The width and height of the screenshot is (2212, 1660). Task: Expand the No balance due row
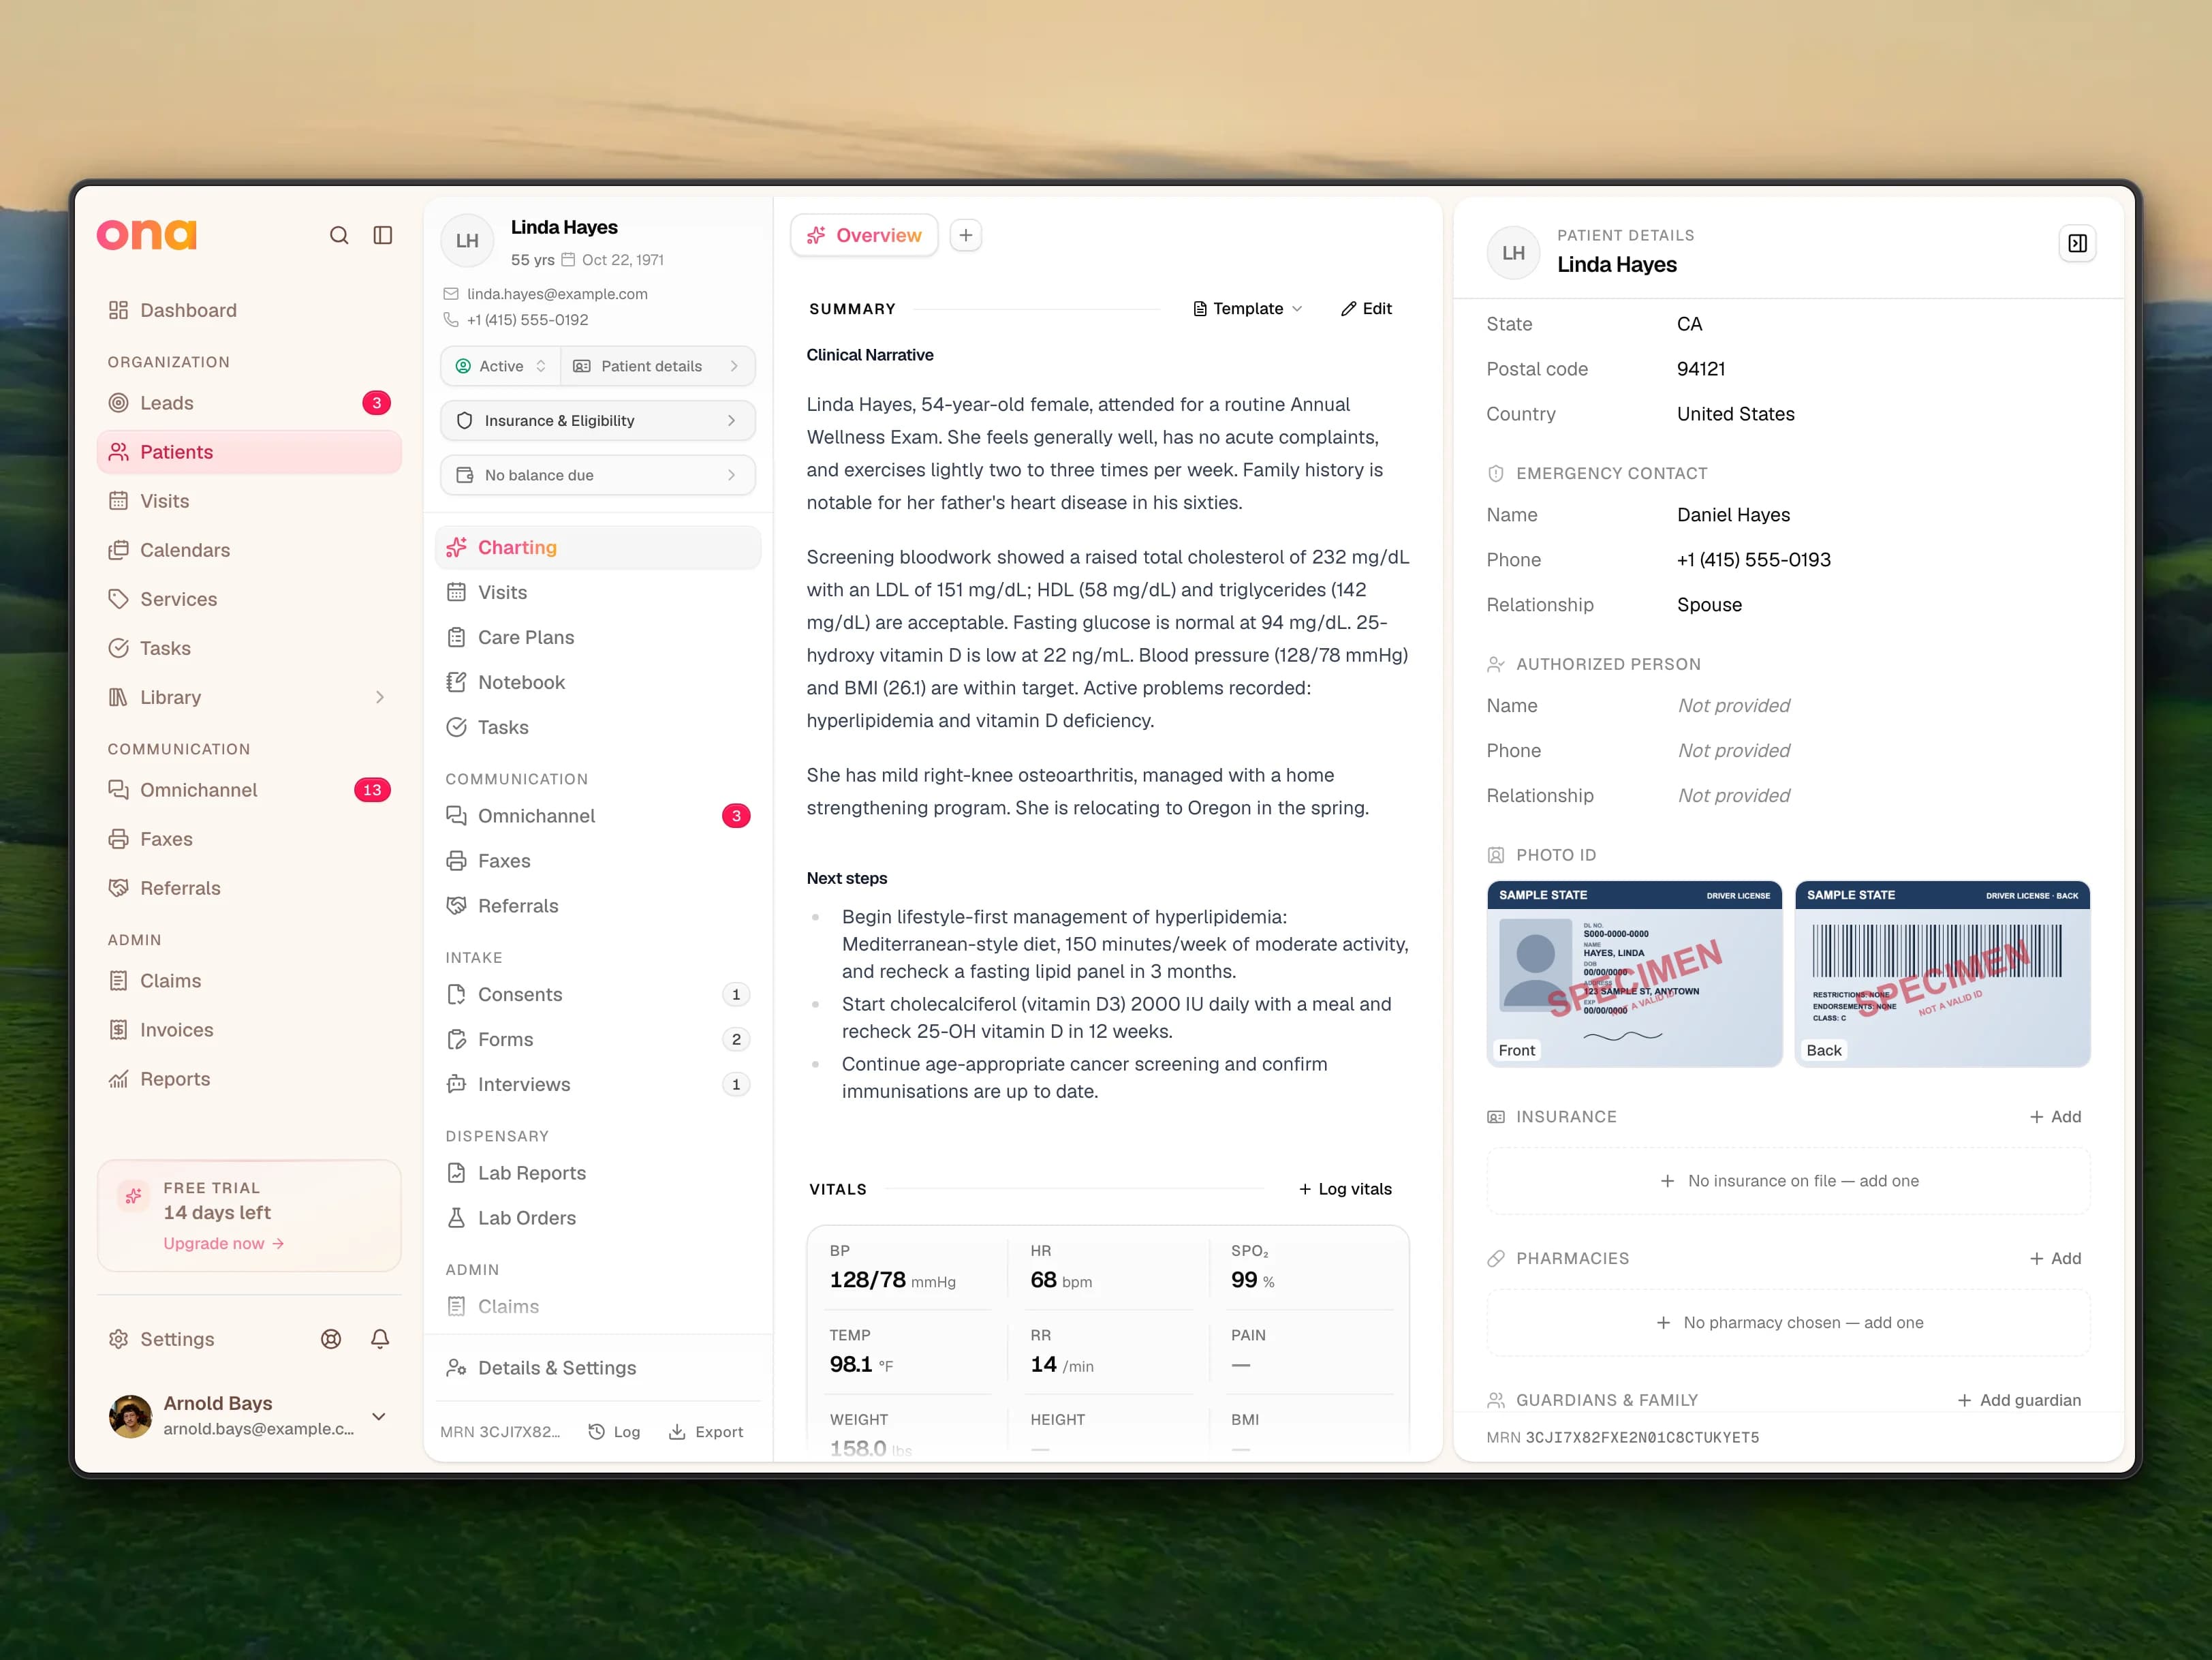[x=598, y=475]
